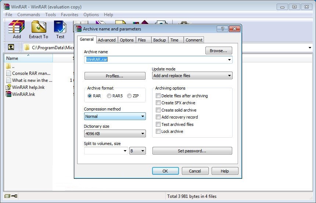Click the key password icon in status bar
The width and height of the screenshot is (316, 203).
14,196
